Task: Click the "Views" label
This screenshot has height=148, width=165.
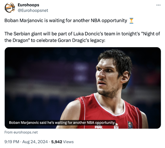Action: point(69,142)
